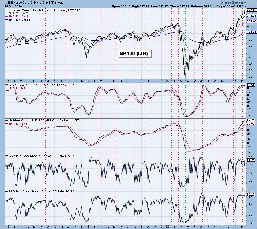Click the Stocks Above 20-EMA 87.25 legend
257x229 pixels.
(40, 156)
